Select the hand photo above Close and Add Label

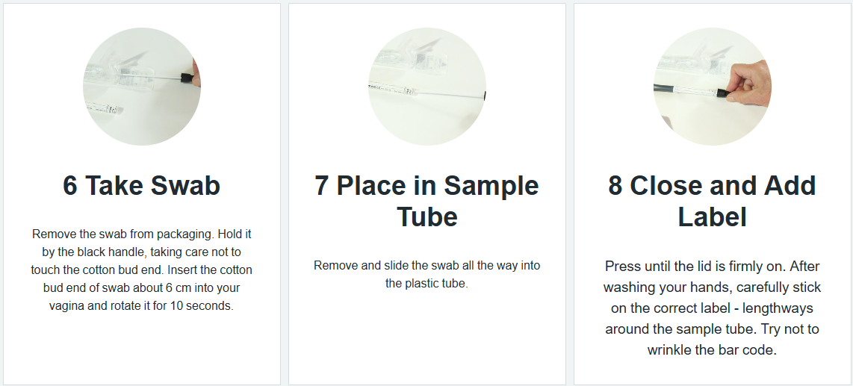[713, 87]
